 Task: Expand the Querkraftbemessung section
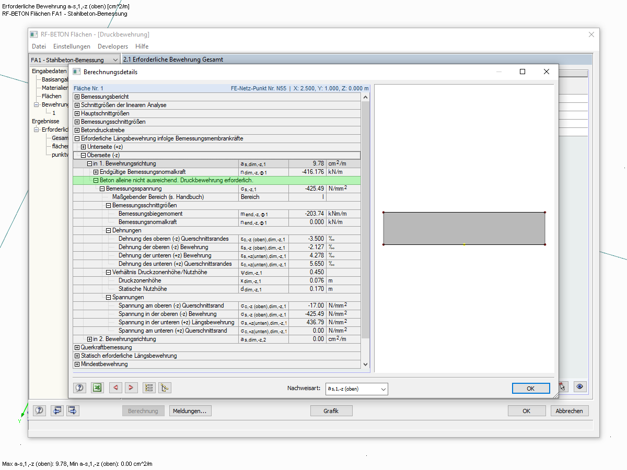coord(77,347)
